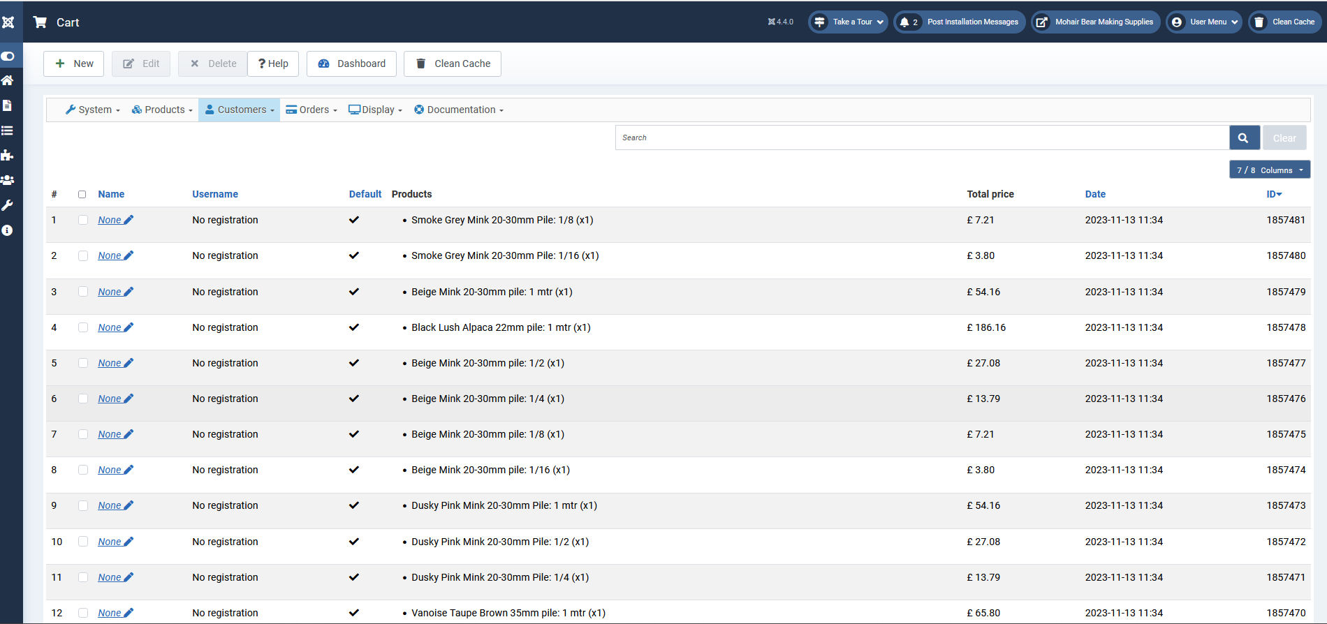Open the Help info sidebar icon
The width and height of the screenshot is (1327, 624).
7,230
